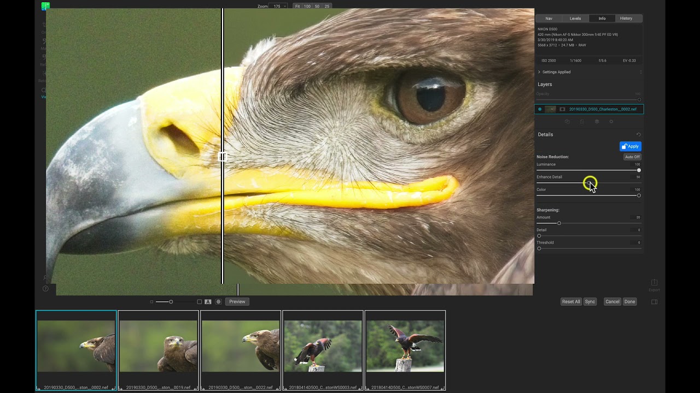Screen dimensions: 700x393
Task: Toggle the layer visibility teal dot
Action: pos(540,109)
